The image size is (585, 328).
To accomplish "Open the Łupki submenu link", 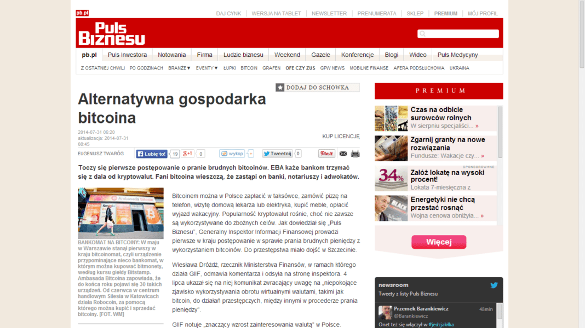I will (230, 68).
